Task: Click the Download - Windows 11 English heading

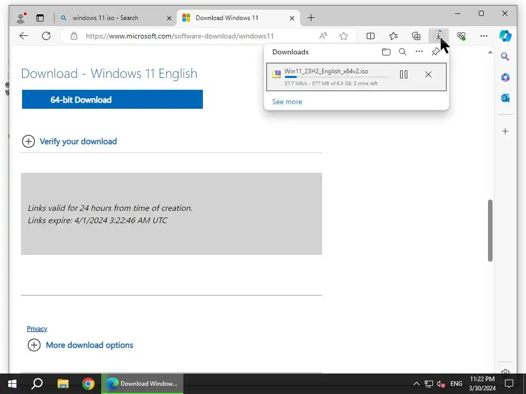Action: [x=109, y=73]
